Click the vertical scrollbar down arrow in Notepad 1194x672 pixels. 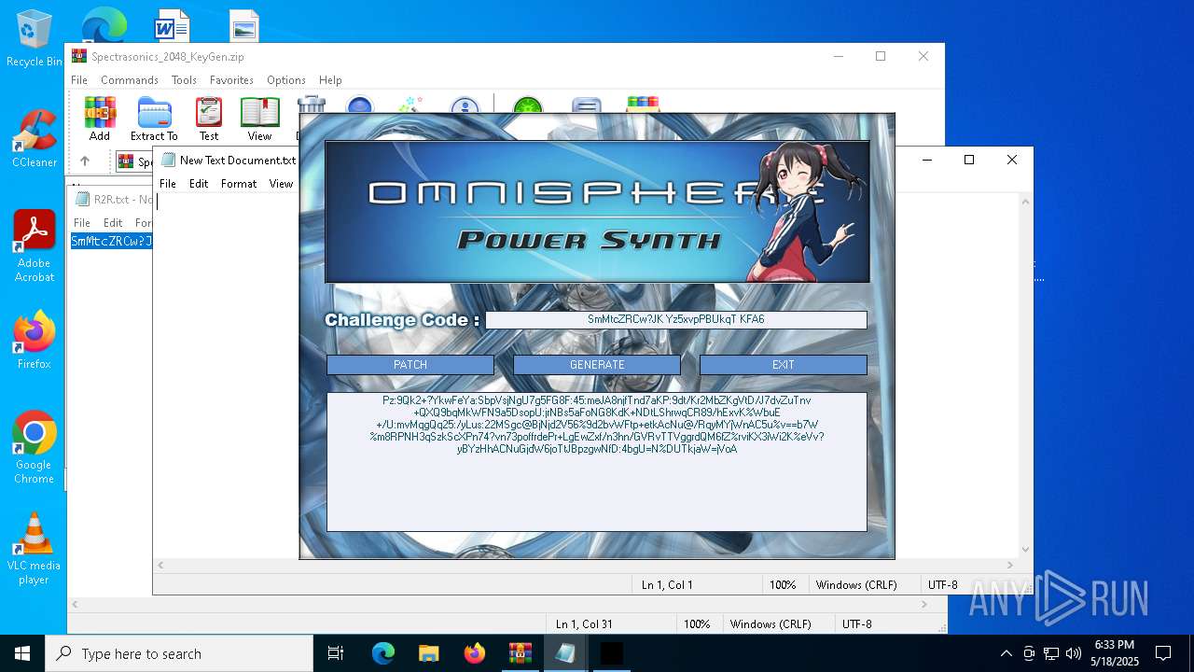pyautogui.click(x=1025, y=550)
